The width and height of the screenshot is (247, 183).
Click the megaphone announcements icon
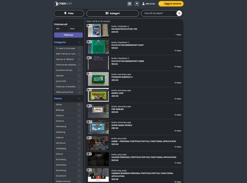coord(130,4)
